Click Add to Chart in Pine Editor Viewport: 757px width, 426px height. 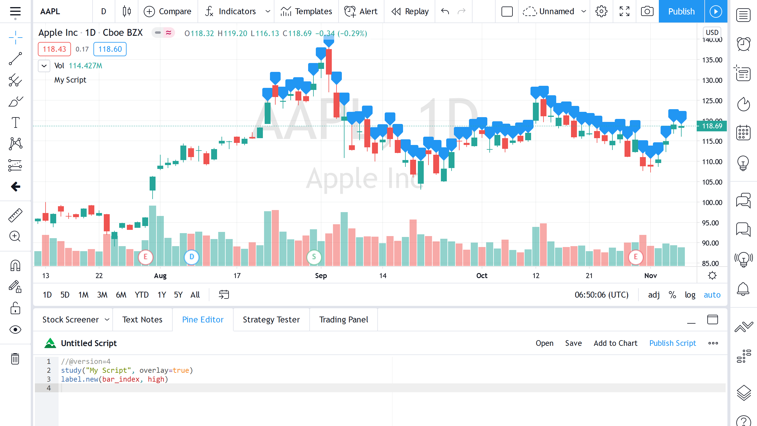click(x=615, y=343)
